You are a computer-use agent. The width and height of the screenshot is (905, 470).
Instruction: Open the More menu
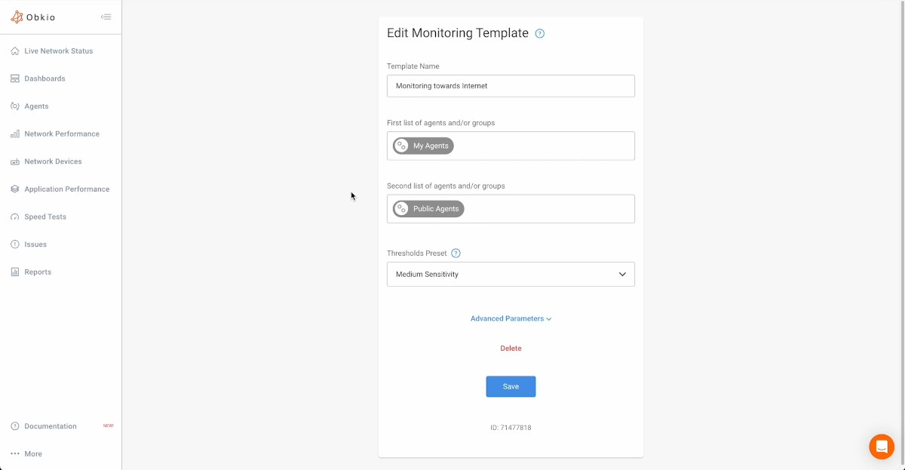tap(35, 453)
